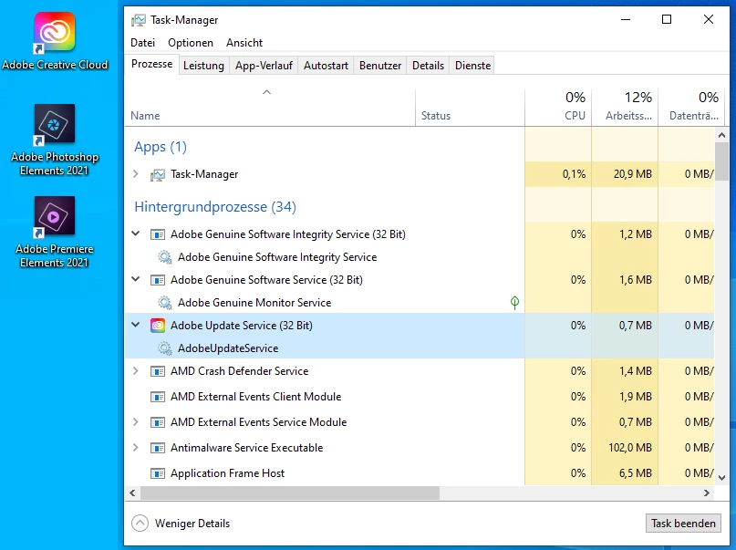This screenshot has width=736, height=550.
Task: Click the horizontal scrollbar thumb
Action: coord(290,493)
